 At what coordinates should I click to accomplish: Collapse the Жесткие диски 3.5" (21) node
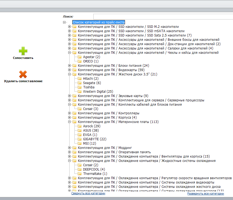[x=69, y=74]
